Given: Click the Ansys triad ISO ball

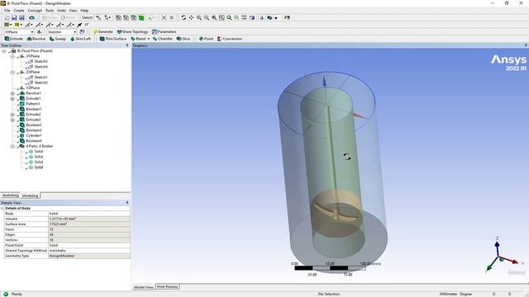Looking at the screenshot, I should pyautogui.click(x=502, y=260).
